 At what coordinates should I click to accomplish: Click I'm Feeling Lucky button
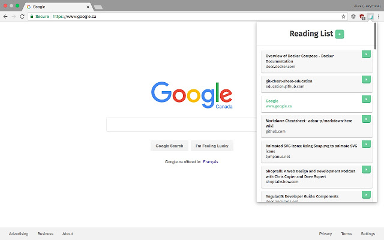click(212, 146)
